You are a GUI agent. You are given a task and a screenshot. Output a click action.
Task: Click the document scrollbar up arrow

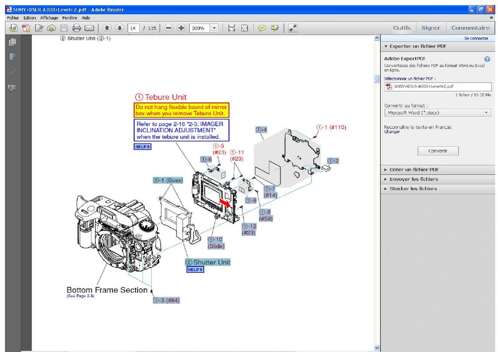(377, 38)
